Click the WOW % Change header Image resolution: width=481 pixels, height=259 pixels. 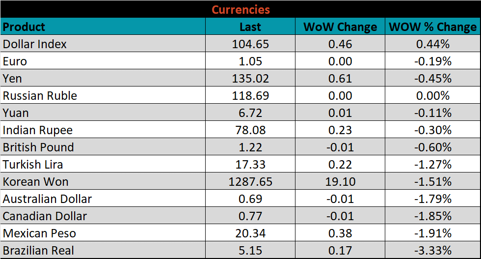pyautogui.click(x=432, y=27)
